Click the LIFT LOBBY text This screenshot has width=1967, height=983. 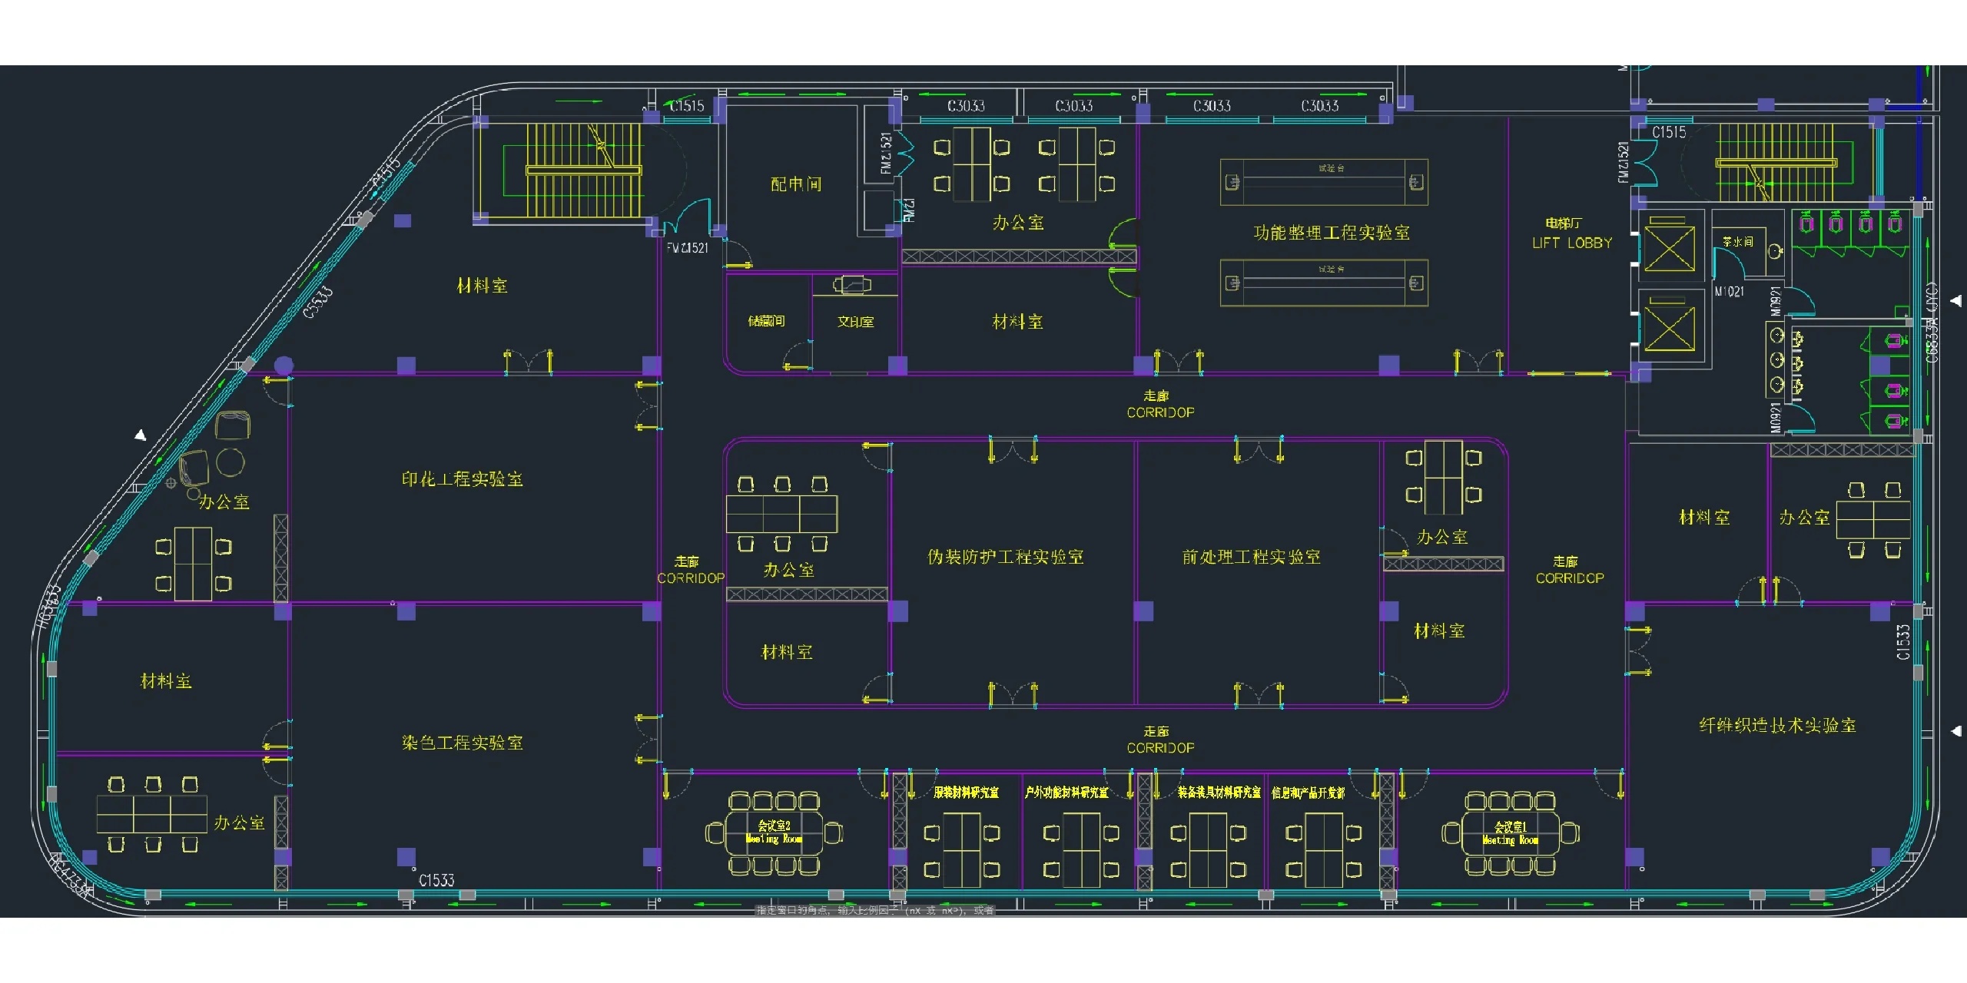click(1572, 243)
